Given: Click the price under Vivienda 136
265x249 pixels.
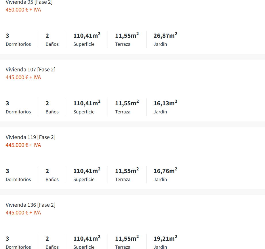Looking at the screenshot, I should pyautogui.click(x=23, y=213).
